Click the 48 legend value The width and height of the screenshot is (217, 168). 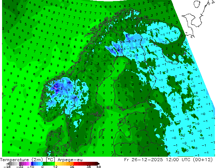(99, 167)
